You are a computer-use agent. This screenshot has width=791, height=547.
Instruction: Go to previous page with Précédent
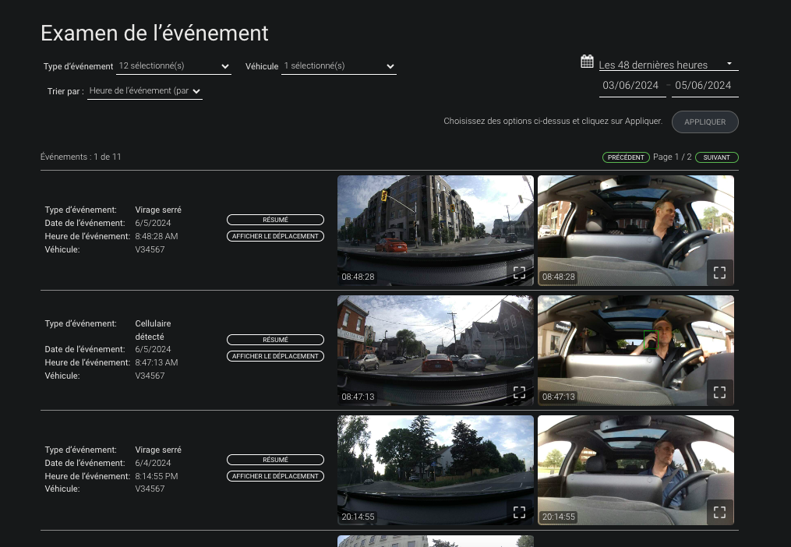coord(626,157)
